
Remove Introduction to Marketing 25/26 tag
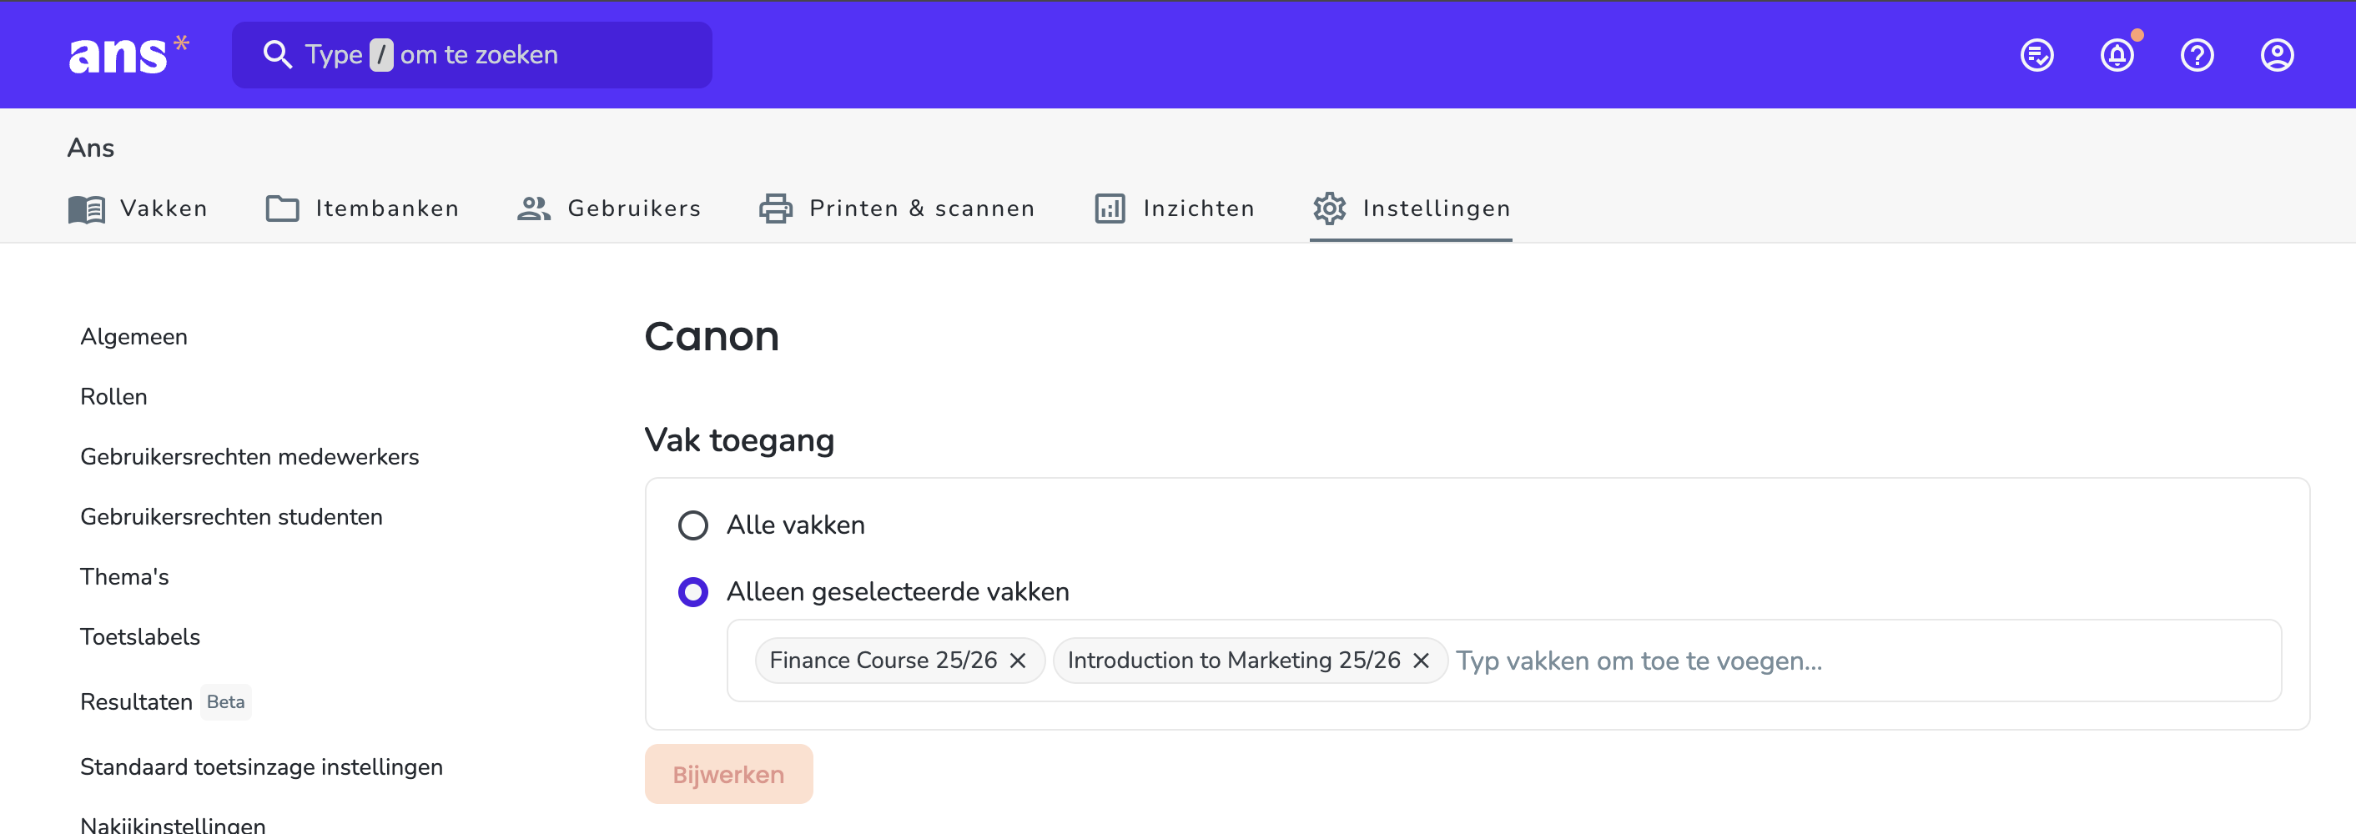coord(1422,661)
